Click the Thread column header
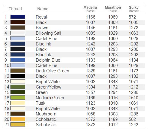The image size is (149, 131). 15,9
